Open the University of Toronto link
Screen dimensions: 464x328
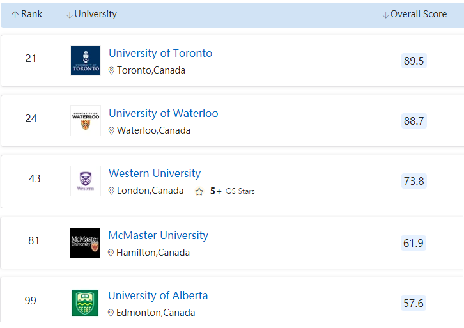[x=160, y=53]
